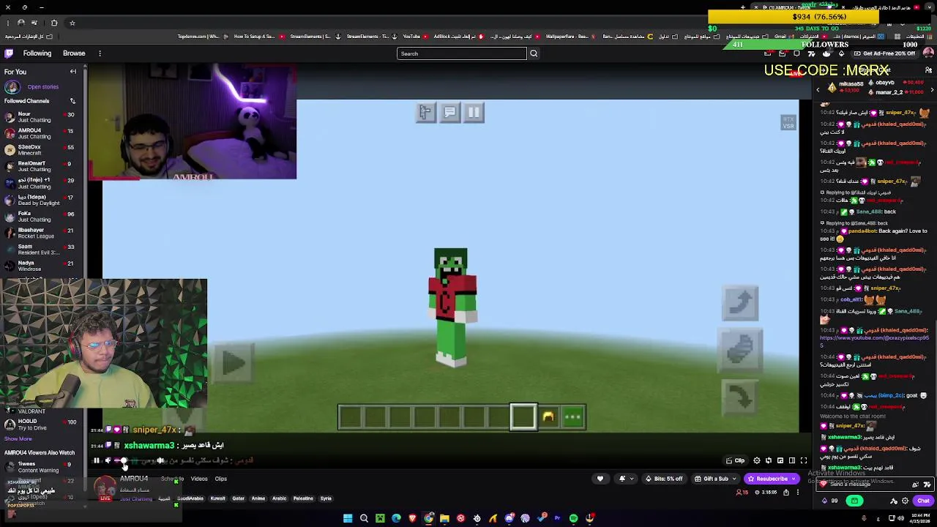Expand Gift a Sub dropdown
This screenshot has width=937, height=527.
(x=716, y=479)
